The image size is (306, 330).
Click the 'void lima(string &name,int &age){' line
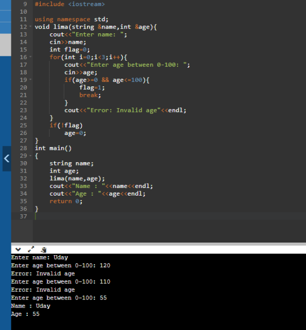click(96, 27)
